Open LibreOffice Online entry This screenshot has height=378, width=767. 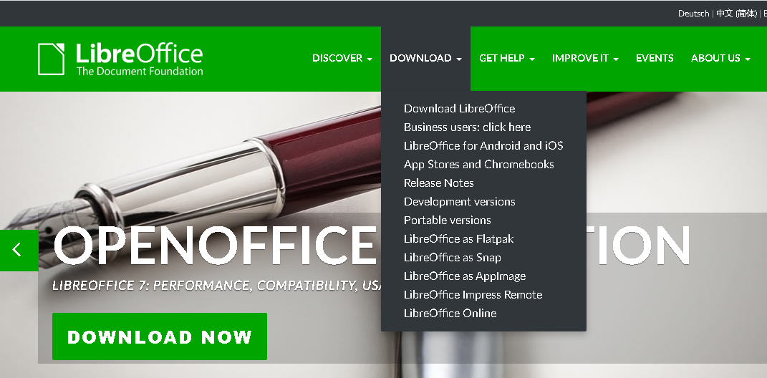click(x=450, y=313)
